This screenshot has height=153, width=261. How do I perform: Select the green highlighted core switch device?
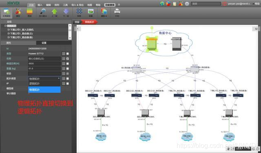coord(152,44)
